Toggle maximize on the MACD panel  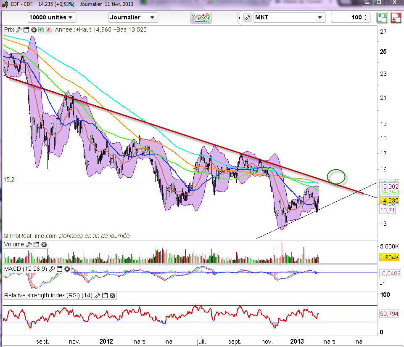pos(60,269)
